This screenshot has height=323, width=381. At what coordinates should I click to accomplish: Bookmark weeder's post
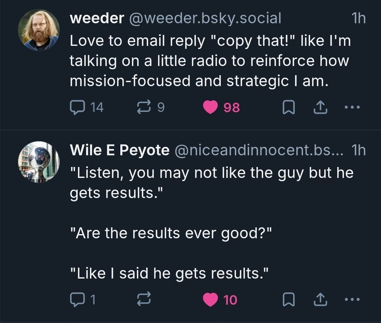pos(290,107)
